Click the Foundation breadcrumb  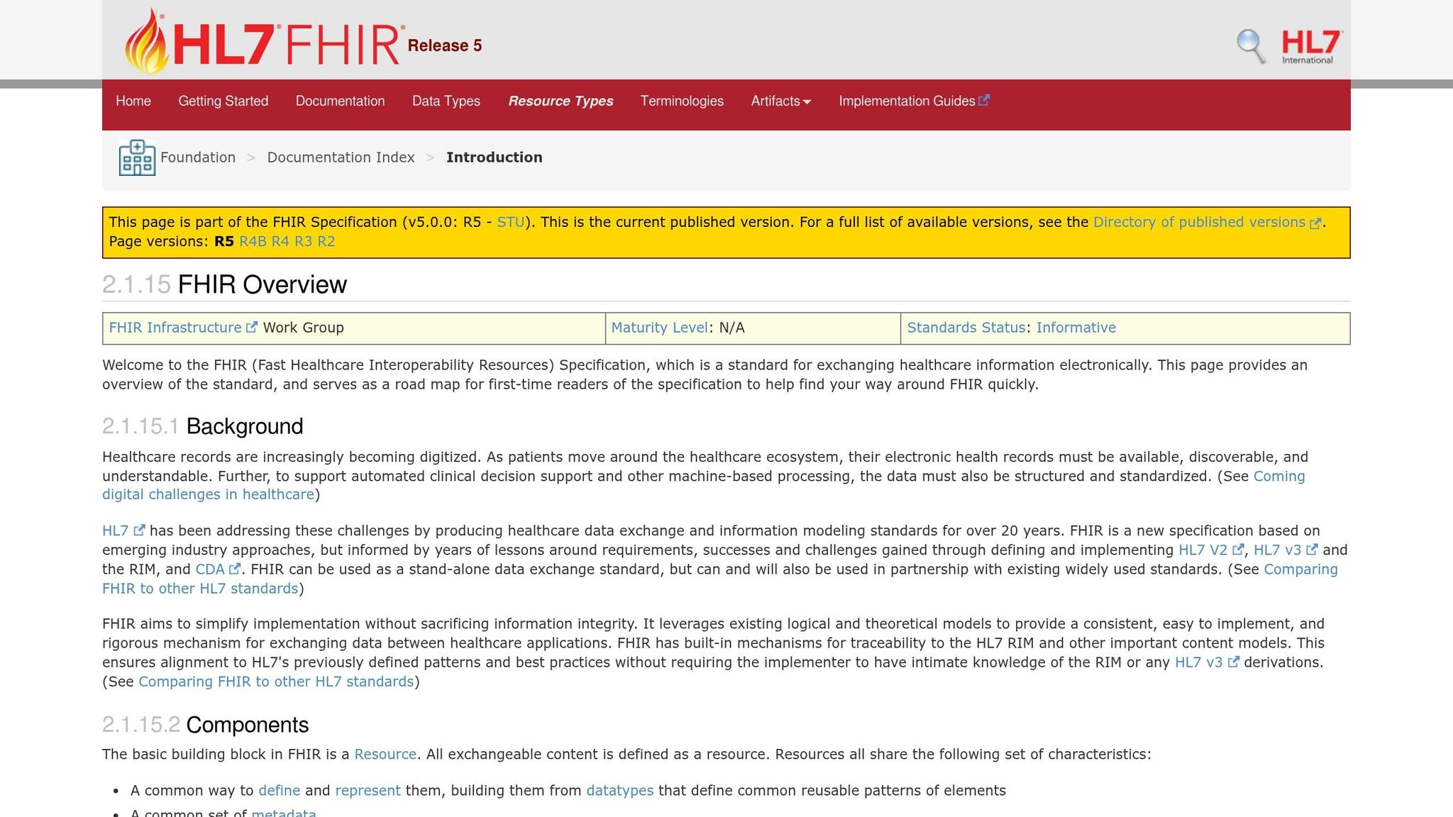[198, 157]
